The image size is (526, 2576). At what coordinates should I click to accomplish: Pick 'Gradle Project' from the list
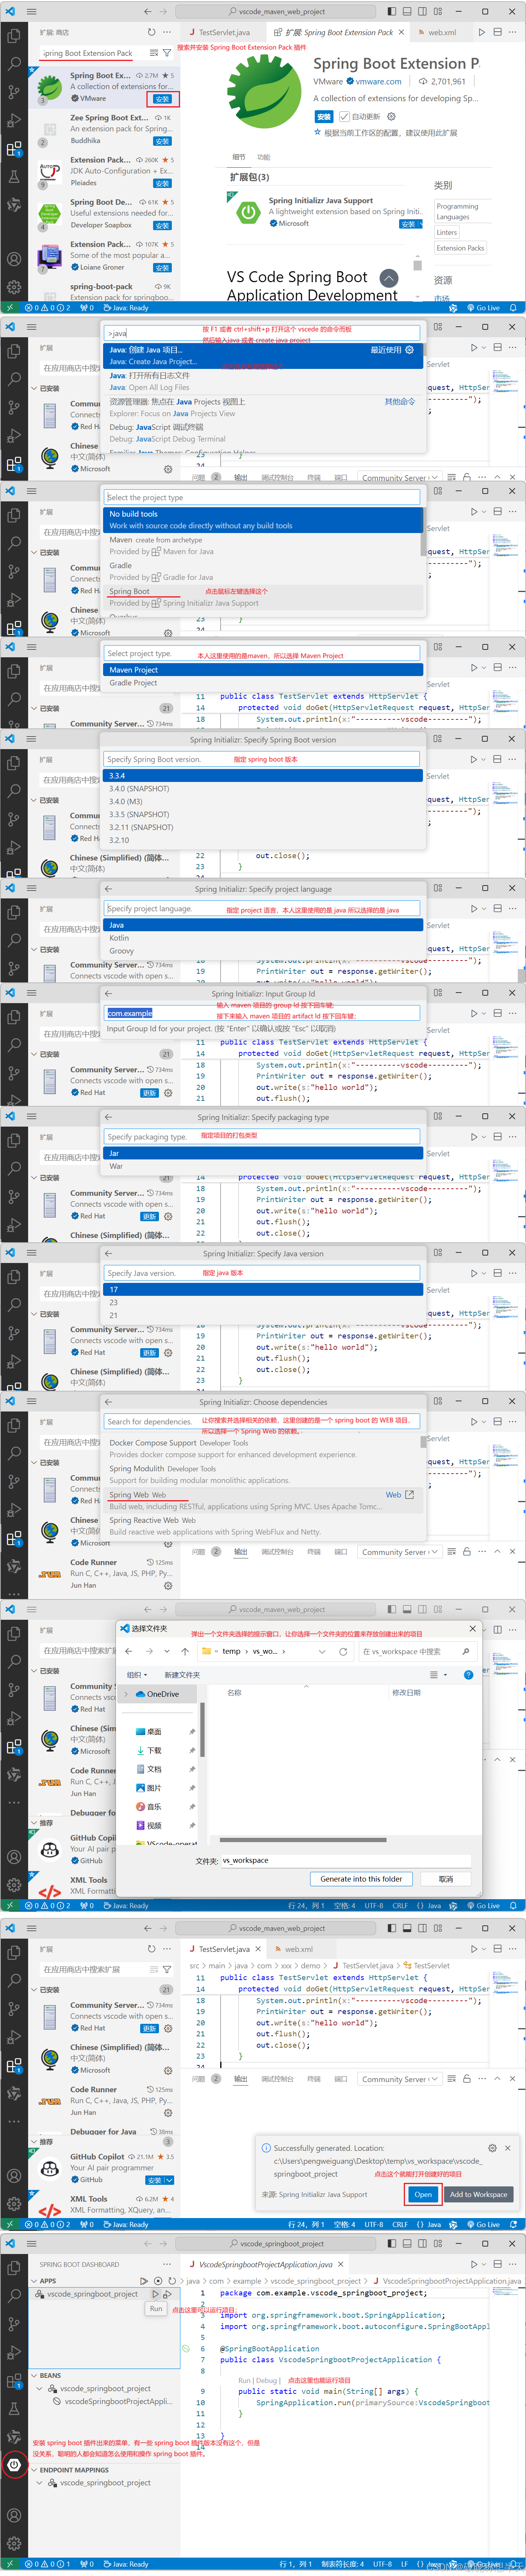(x=263, y=683)
